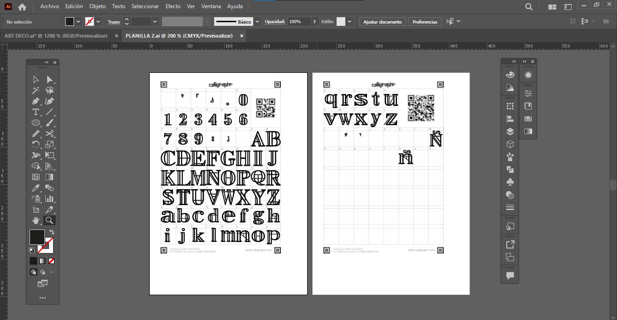Select the Column Graph tool
This screenshot has height=320, width=617.
50,199
